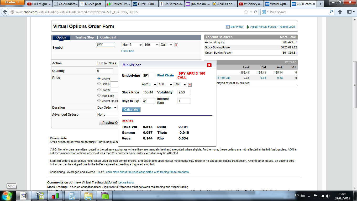Click the More Detail link in Account Balances
357x201 pixels.
click(x=288, y=37)
